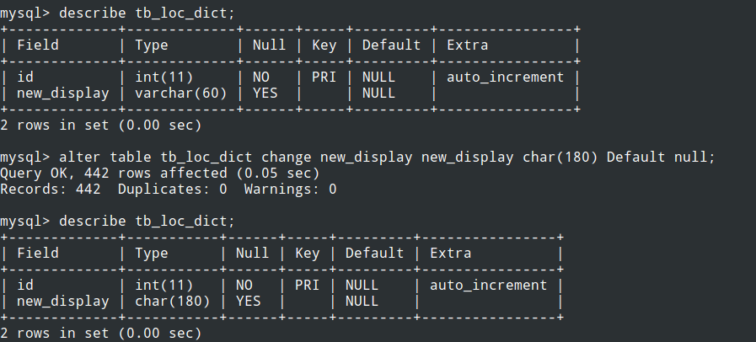Click the 'Field' header in first table
756x342 pixels.
(x=38, y=45)
